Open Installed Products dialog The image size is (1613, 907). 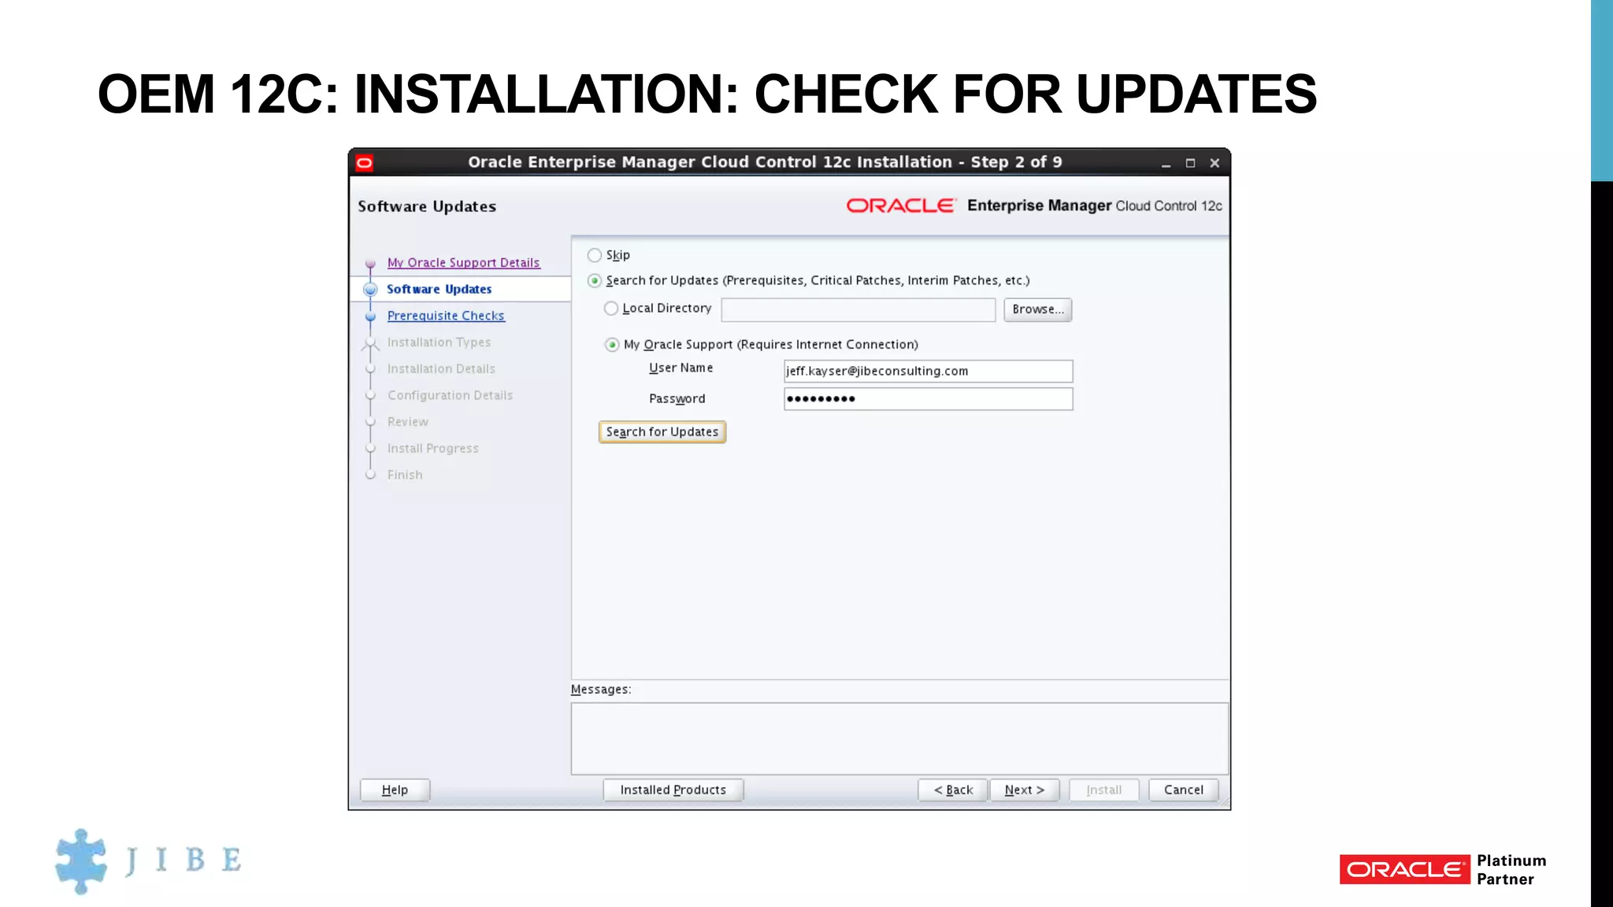673,790
